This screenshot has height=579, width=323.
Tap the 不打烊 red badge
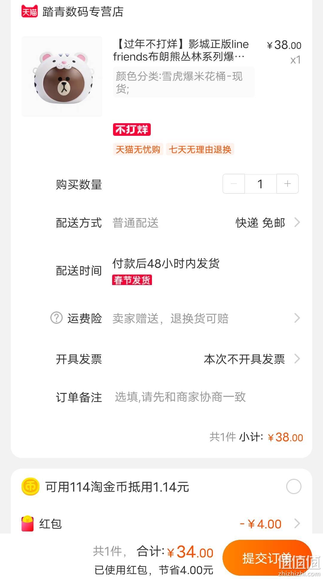(x=132, y=129)
